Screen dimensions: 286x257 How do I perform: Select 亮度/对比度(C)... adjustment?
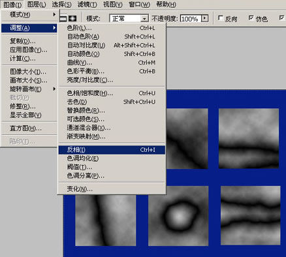click(112, 80)
